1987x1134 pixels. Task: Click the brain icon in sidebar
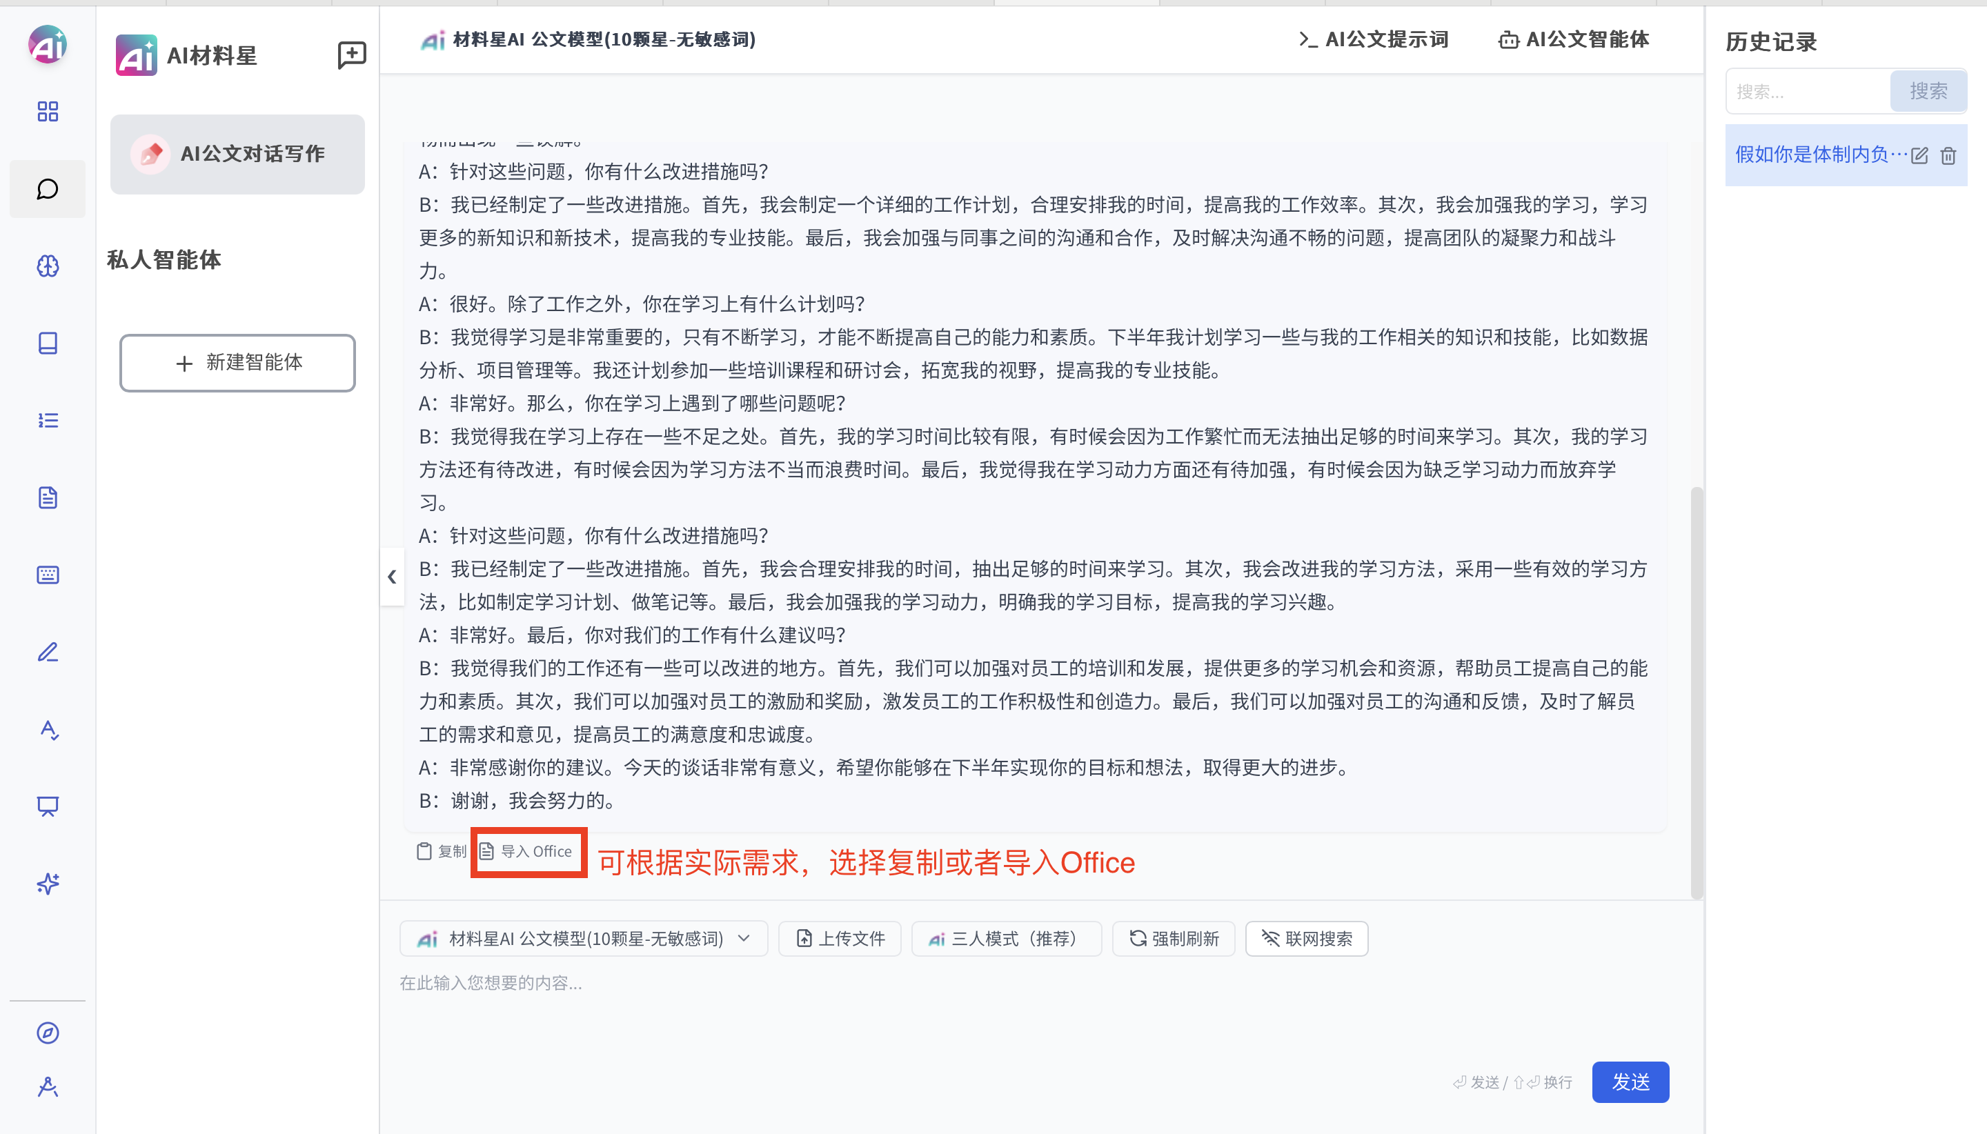click(48, 266)
